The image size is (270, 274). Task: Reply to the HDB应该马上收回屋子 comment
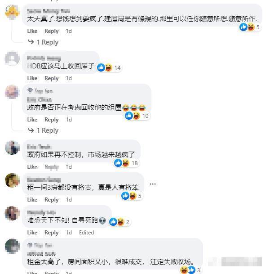coord(52,78)
